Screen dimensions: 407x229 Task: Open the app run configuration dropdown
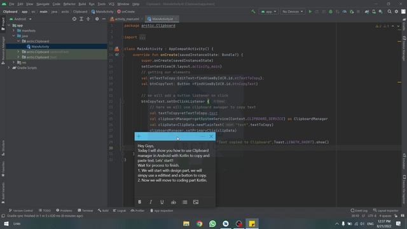click(268, 11)
